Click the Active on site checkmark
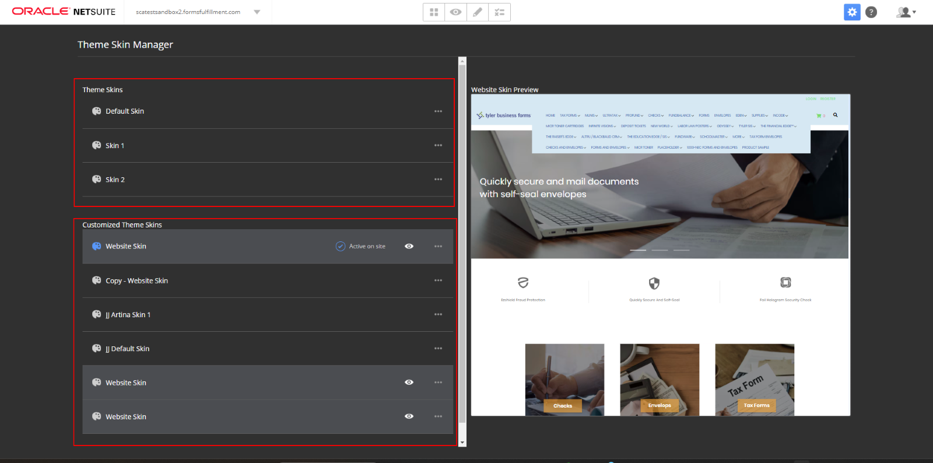Viewport: 933px width, 463px height. [341, 247]
